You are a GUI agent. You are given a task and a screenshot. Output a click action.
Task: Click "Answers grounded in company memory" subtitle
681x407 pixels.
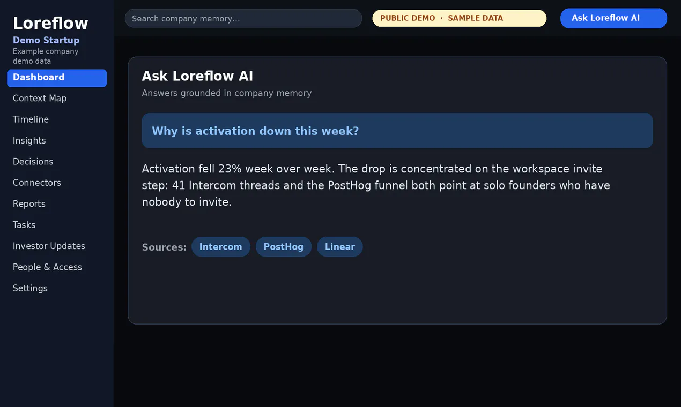click(x=227, y=93)
